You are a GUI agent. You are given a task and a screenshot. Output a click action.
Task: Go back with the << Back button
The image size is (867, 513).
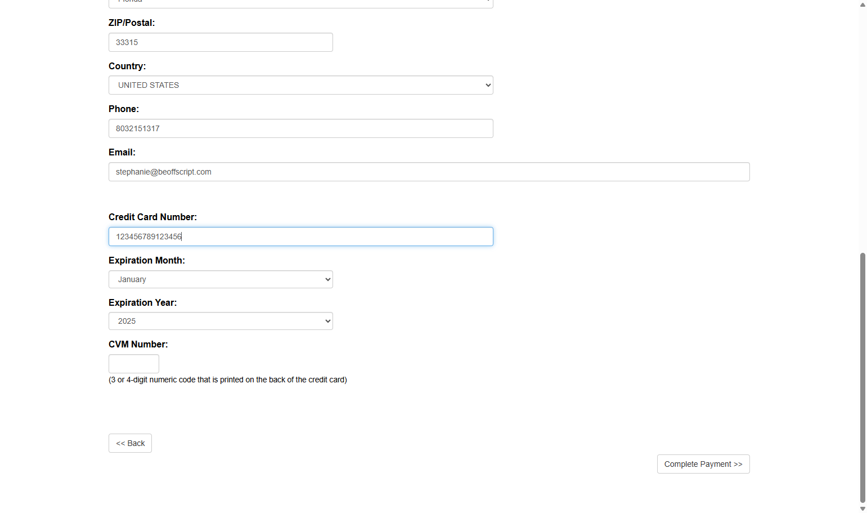point(130,443)
